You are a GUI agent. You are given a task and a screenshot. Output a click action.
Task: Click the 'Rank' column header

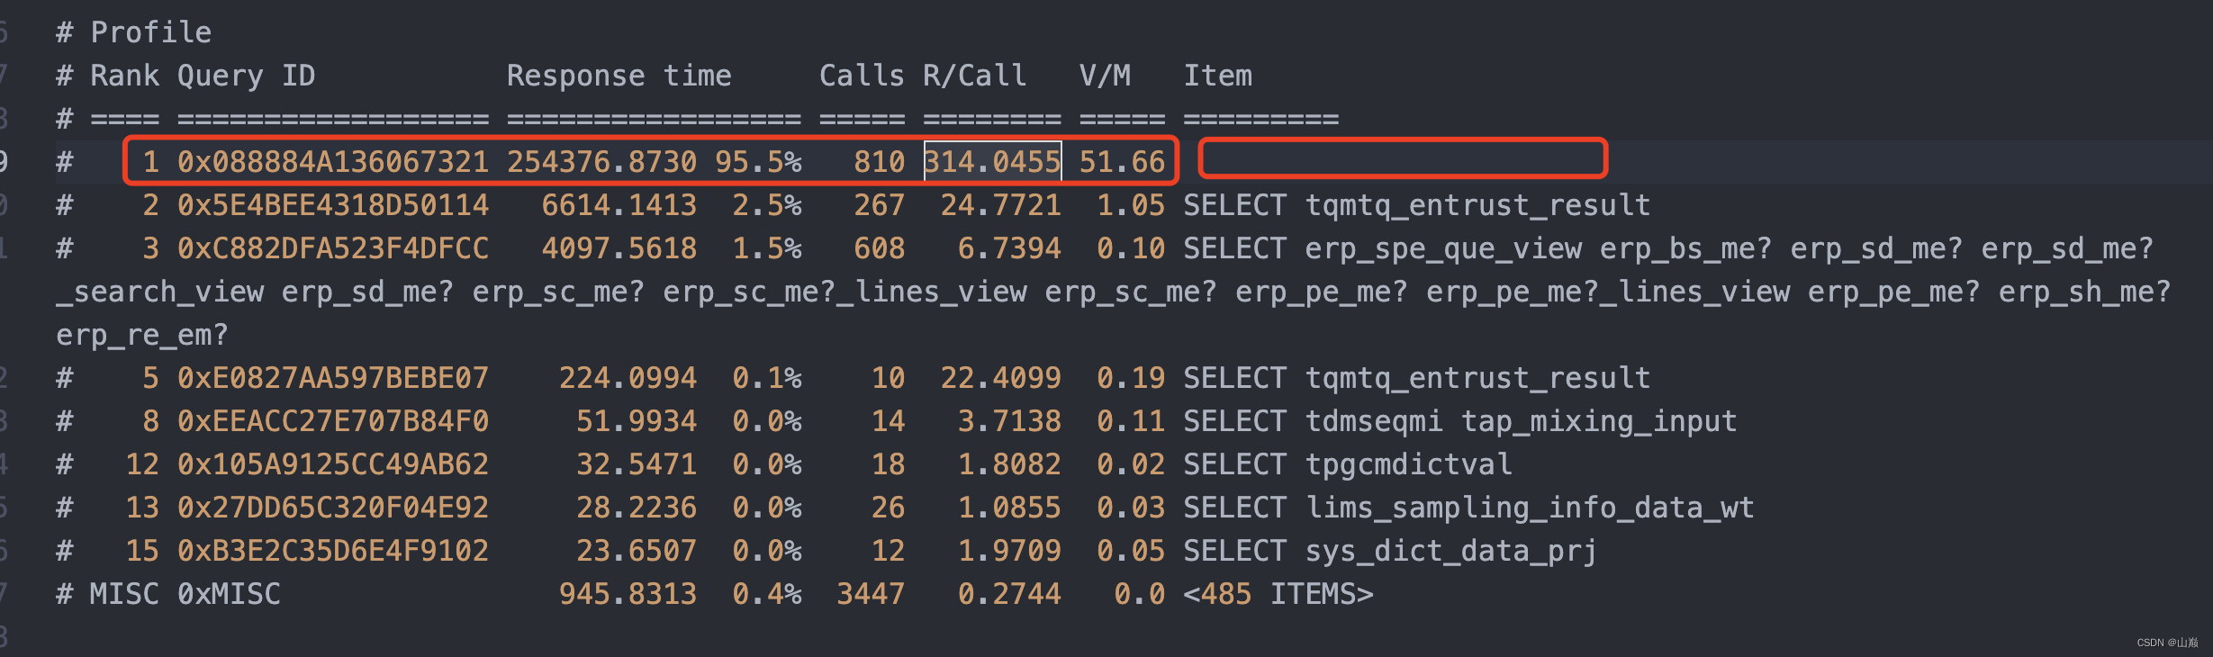tap(125, 76)
